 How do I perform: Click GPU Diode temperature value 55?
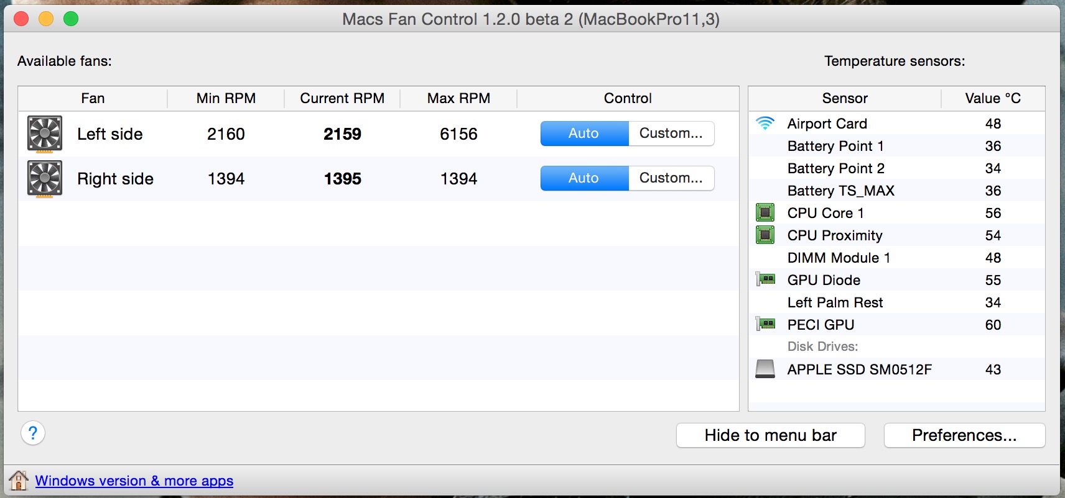(993, 280)
